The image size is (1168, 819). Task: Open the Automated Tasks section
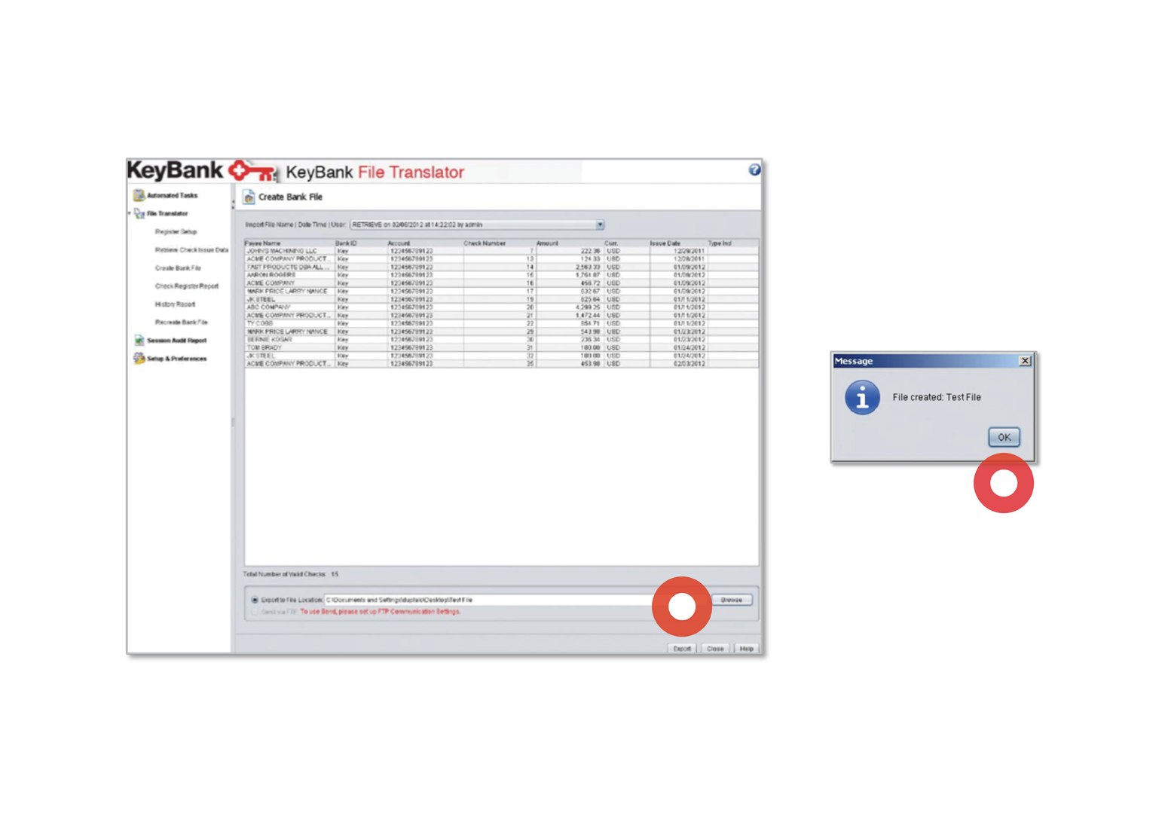172,196
